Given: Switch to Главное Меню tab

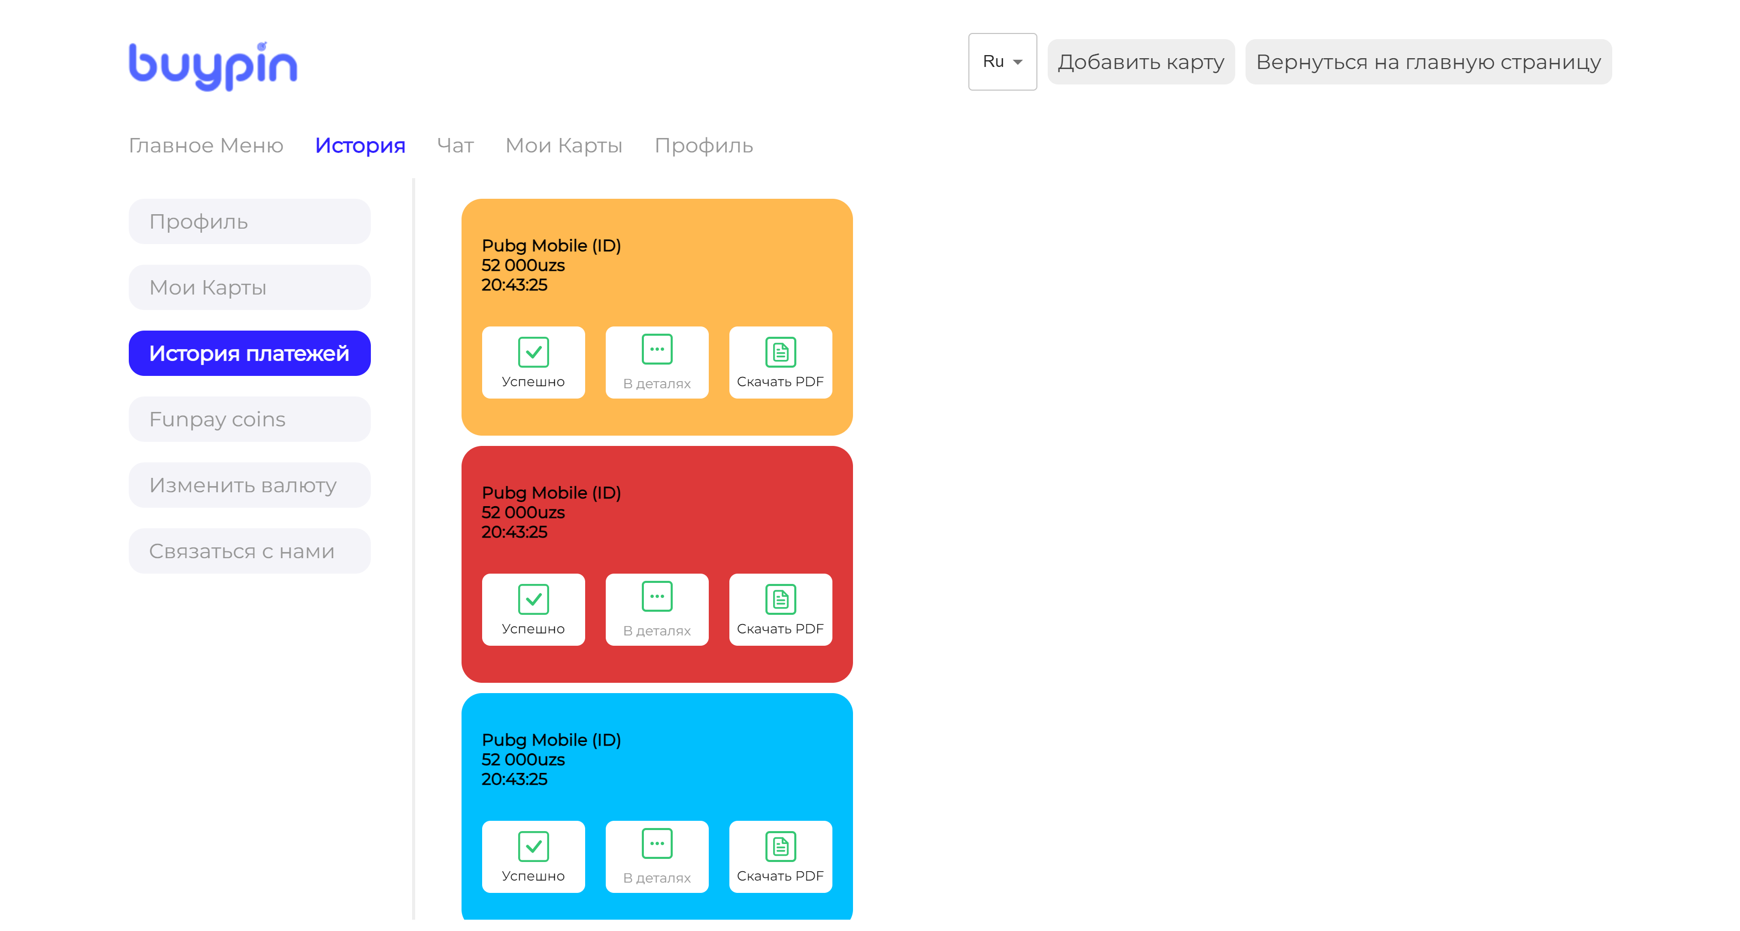Looking at the screenshot, I should (x=206, y=145).
